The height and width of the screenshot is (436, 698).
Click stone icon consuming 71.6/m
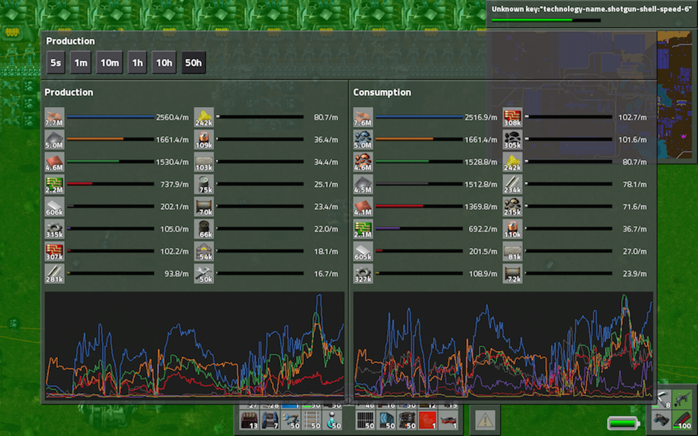[x=513, y=206]
